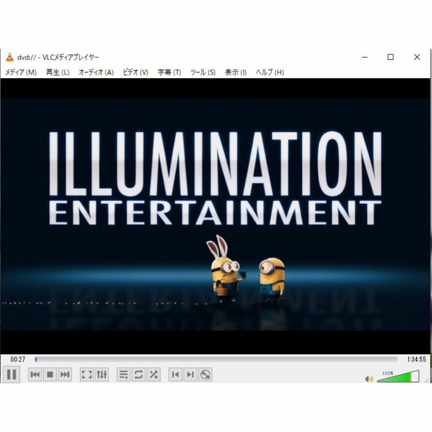Go to next DVD chapter icon
432x432 pixels.
190,374
